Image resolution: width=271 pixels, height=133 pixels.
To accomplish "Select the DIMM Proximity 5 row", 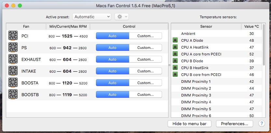I will (216, 109).
